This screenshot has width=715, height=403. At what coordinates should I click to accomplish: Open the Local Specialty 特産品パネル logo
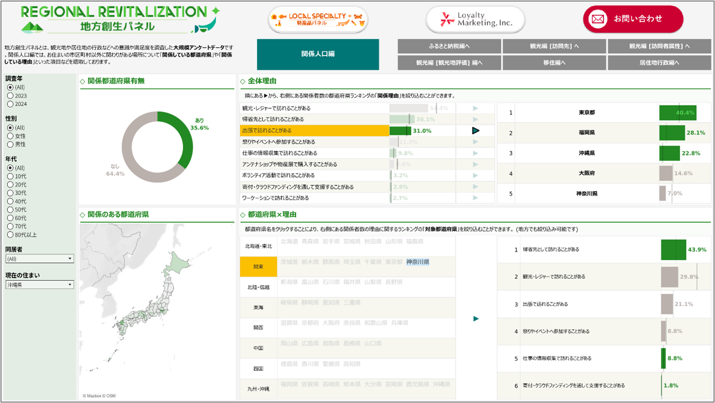click(x=318, y=20)
